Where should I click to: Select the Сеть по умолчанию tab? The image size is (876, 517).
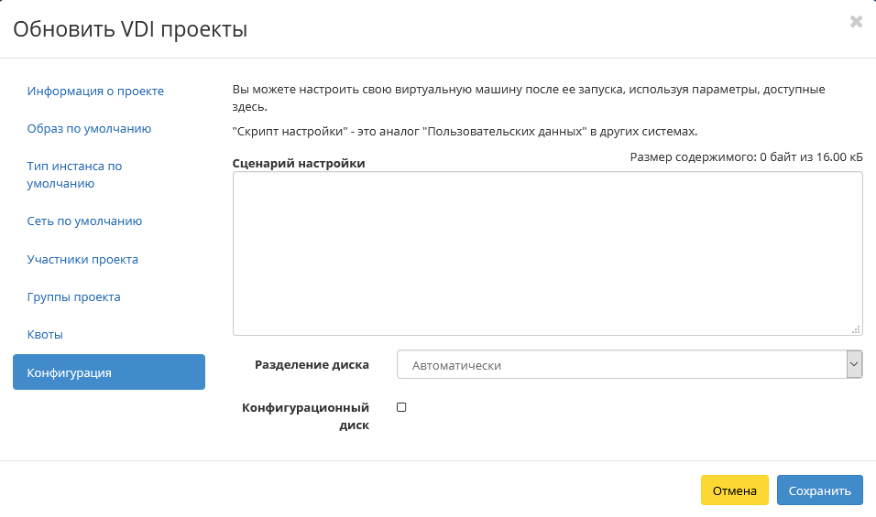point(84,221)
